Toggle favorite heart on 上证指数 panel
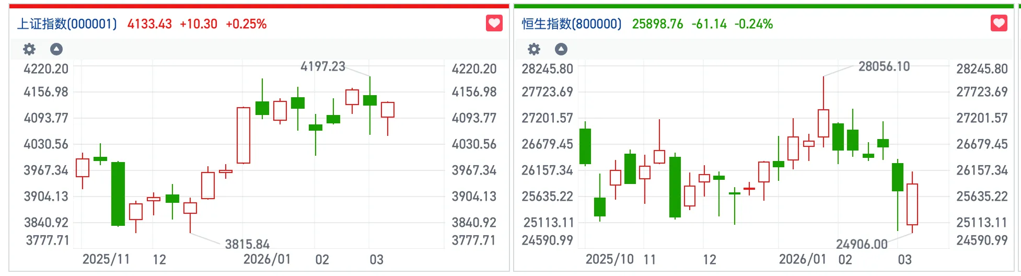The image size is (1021, 276). point(494,24)
